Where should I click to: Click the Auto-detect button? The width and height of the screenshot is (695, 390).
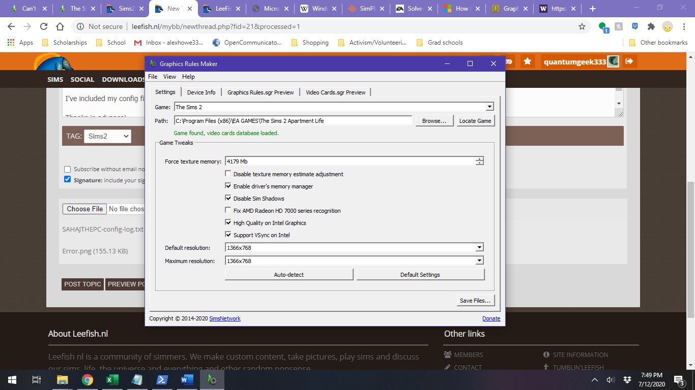coord(289,275)
